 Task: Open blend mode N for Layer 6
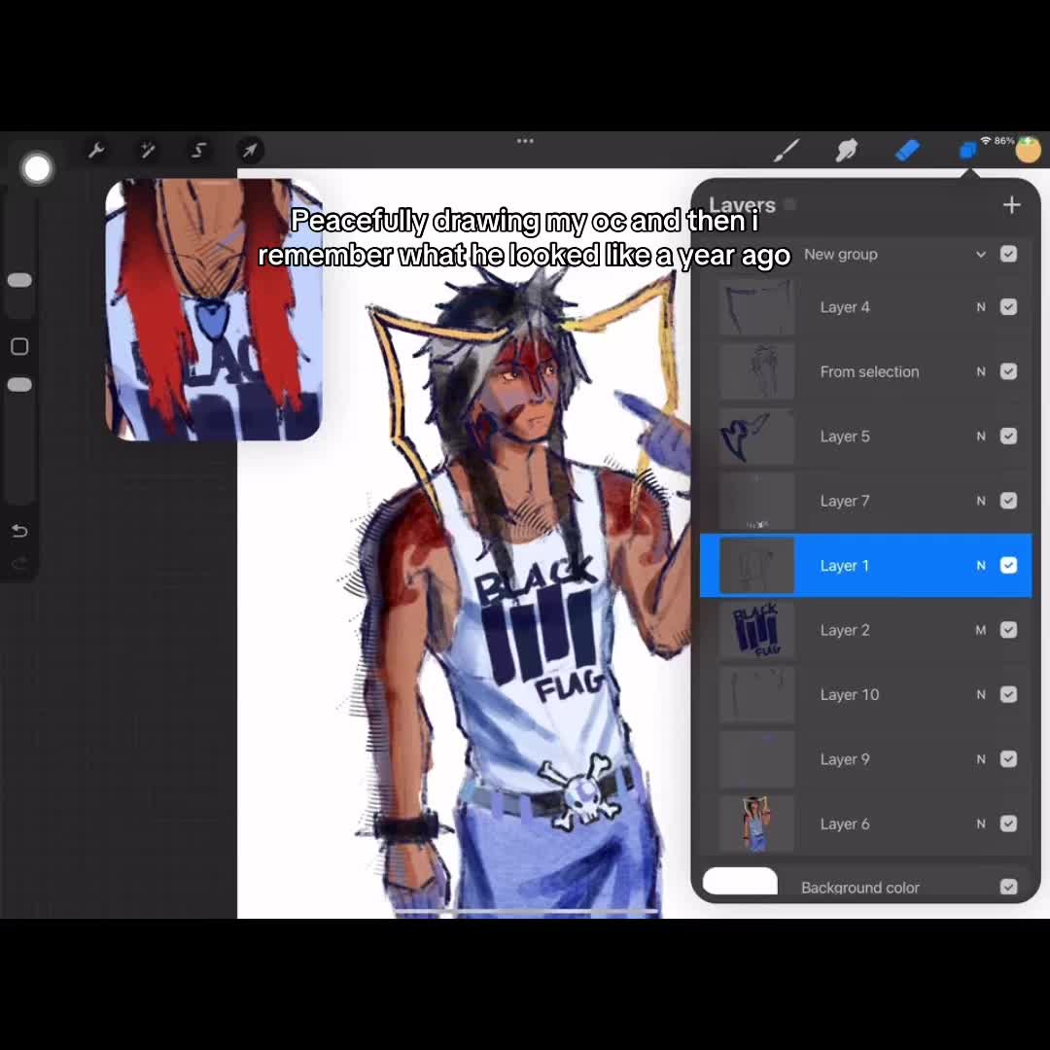pyautogui.click(x=980, y=824)
